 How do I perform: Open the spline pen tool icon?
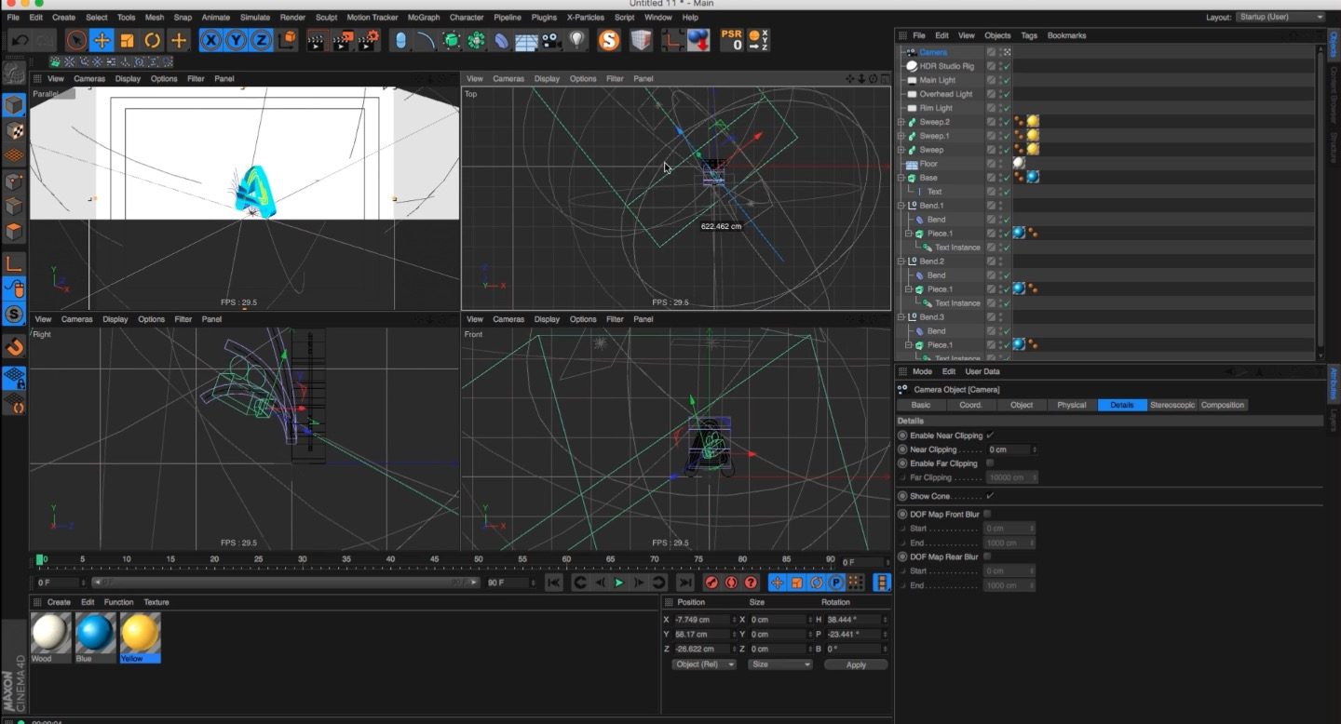coord(426,40)
